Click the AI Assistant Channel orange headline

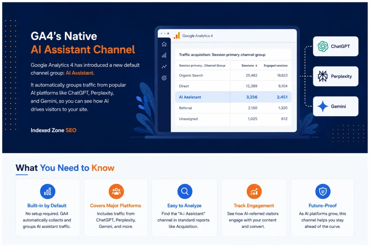click(x=83, y=50)
